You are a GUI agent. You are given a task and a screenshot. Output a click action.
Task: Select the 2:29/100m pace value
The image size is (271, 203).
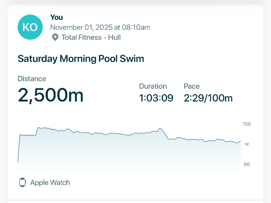pos(208,98)
